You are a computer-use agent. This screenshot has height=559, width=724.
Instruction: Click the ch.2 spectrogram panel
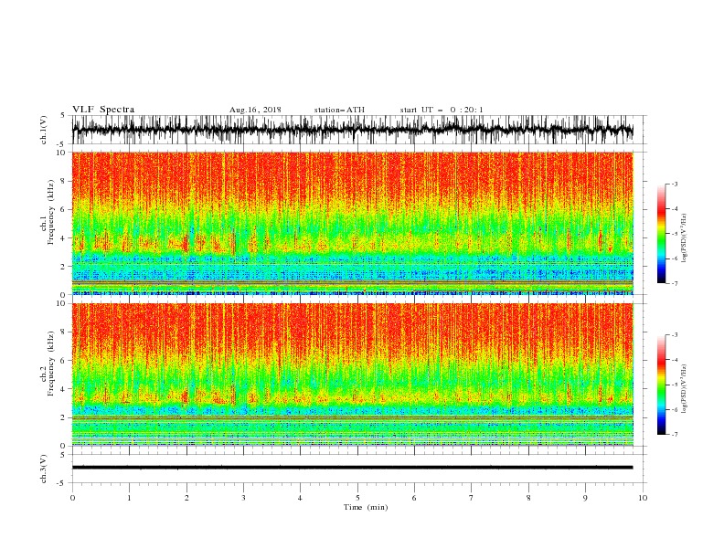click(x=352, y=374)
